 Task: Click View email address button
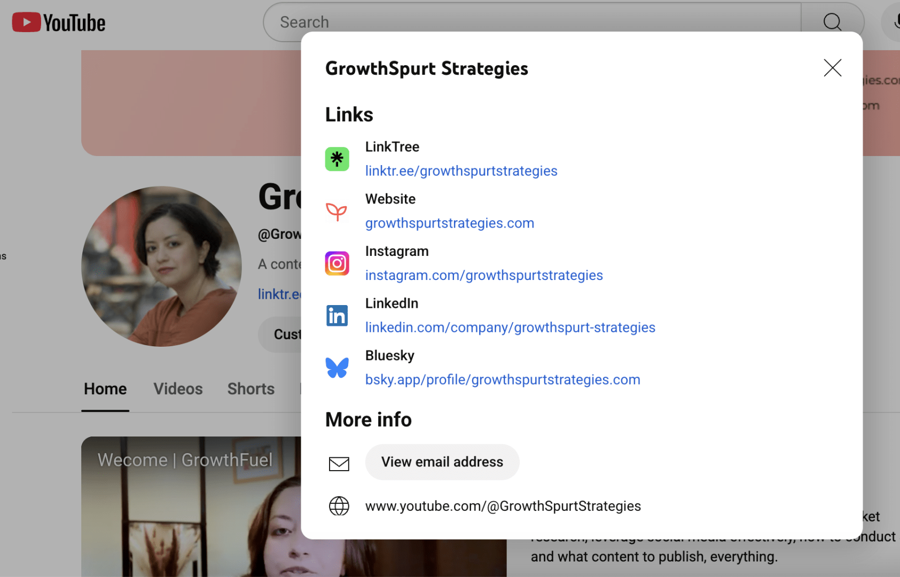click(x=442, y=462)
